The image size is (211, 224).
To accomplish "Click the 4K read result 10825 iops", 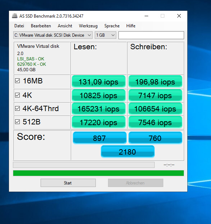I will coord(99,95).
